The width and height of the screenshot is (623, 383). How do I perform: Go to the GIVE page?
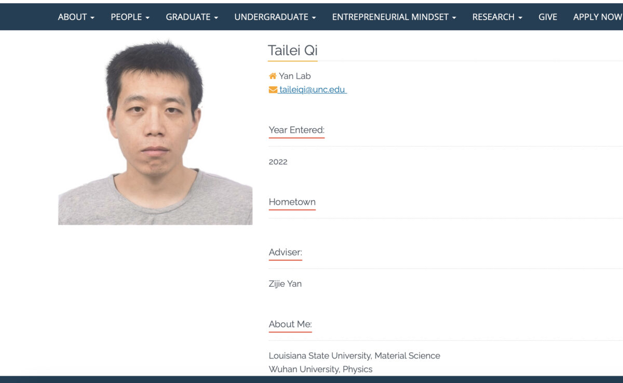point(547,17)
